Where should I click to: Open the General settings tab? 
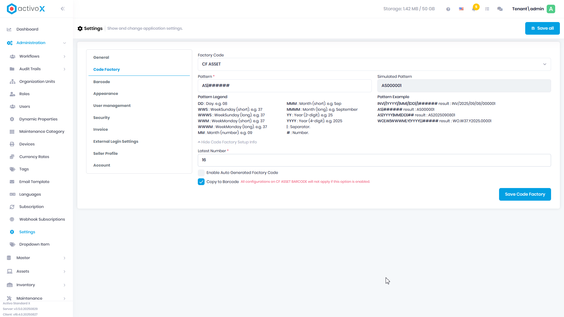tap(101, 58)
